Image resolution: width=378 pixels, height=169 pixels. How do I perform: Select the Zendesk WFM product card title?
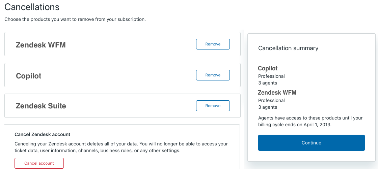40,45
